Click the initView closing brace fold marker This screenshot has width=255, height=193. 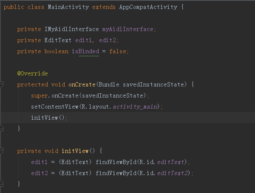(x=1, y=184)
